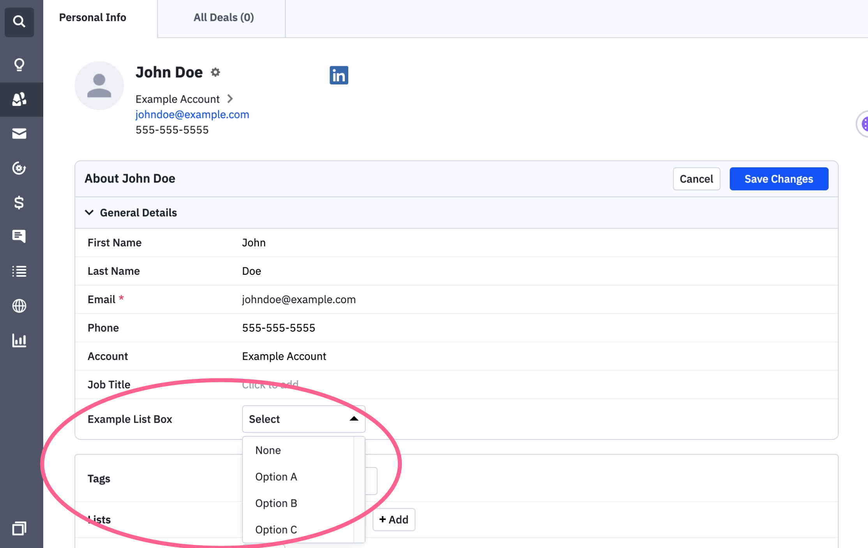
Task: Click the Tags input field
Action: (372, 481)
